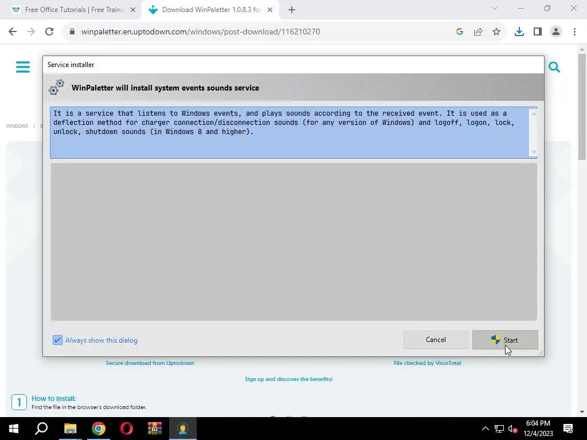
Task: Cancel the Service installer dialog
Action: pos(436,340)
